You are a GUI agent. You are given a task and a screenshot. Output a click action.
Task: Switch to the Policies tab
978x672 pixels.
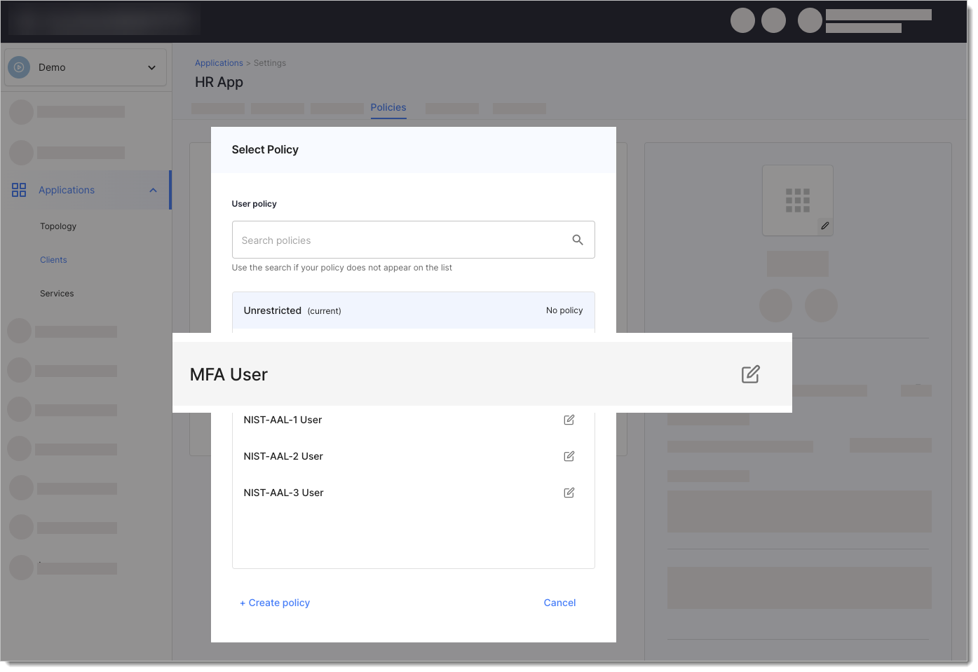(x=388, y=107)
